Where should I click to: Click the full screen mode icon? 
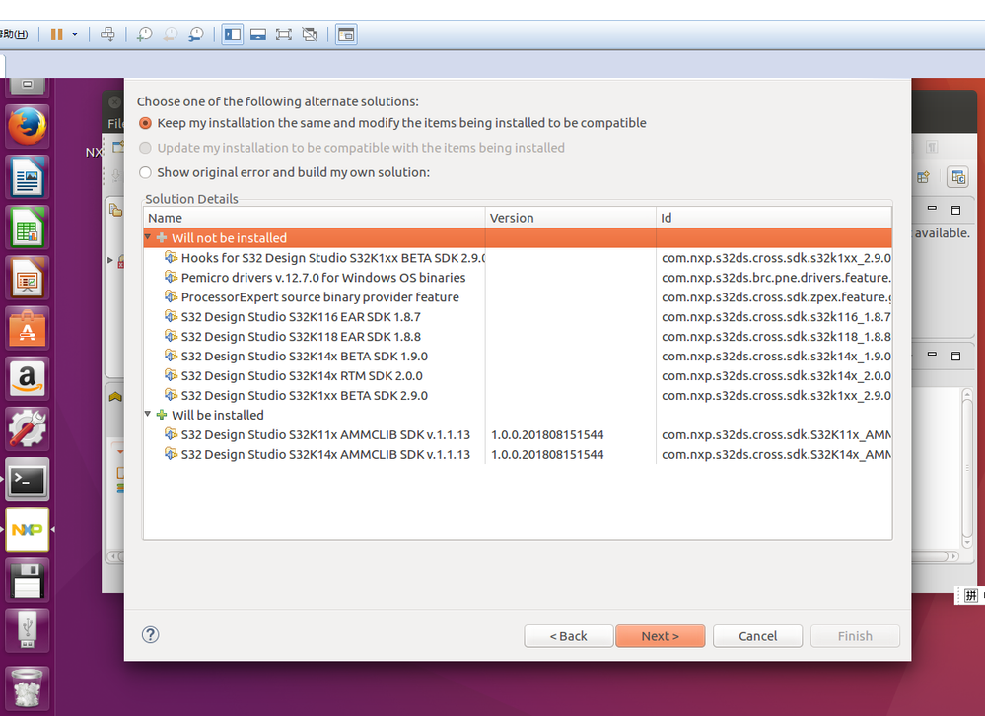(x=284, y=33)
